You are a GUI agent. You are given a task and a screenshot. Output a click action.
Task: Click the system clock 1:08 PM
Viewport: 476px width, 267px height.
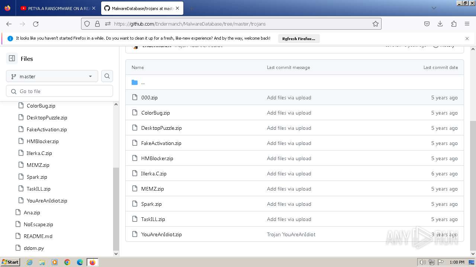point(457,262)
